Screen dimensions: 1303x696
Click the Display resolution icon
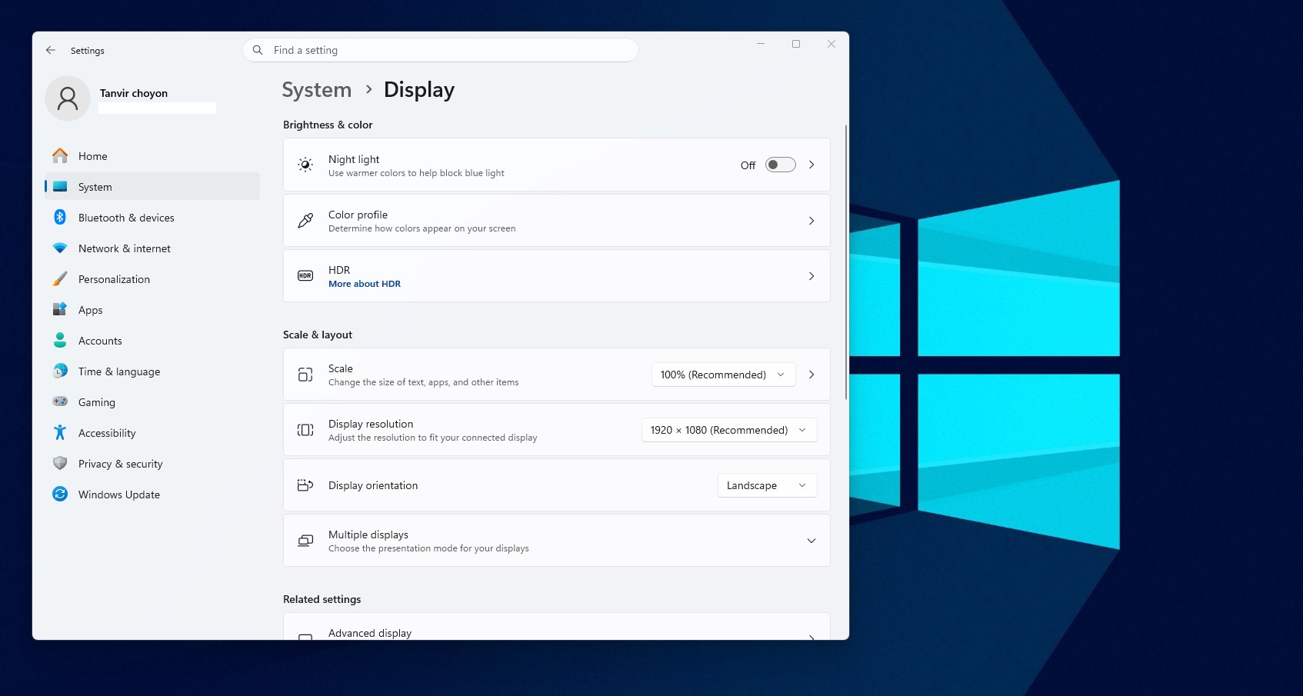point(305,430)
